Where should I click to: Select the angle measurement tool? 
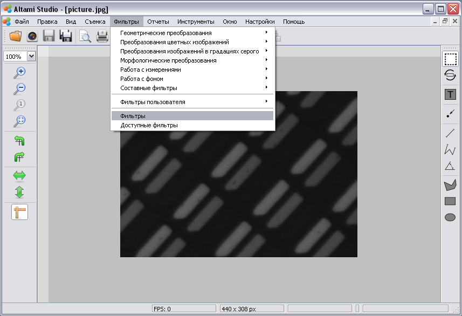(x=450, y=166)
